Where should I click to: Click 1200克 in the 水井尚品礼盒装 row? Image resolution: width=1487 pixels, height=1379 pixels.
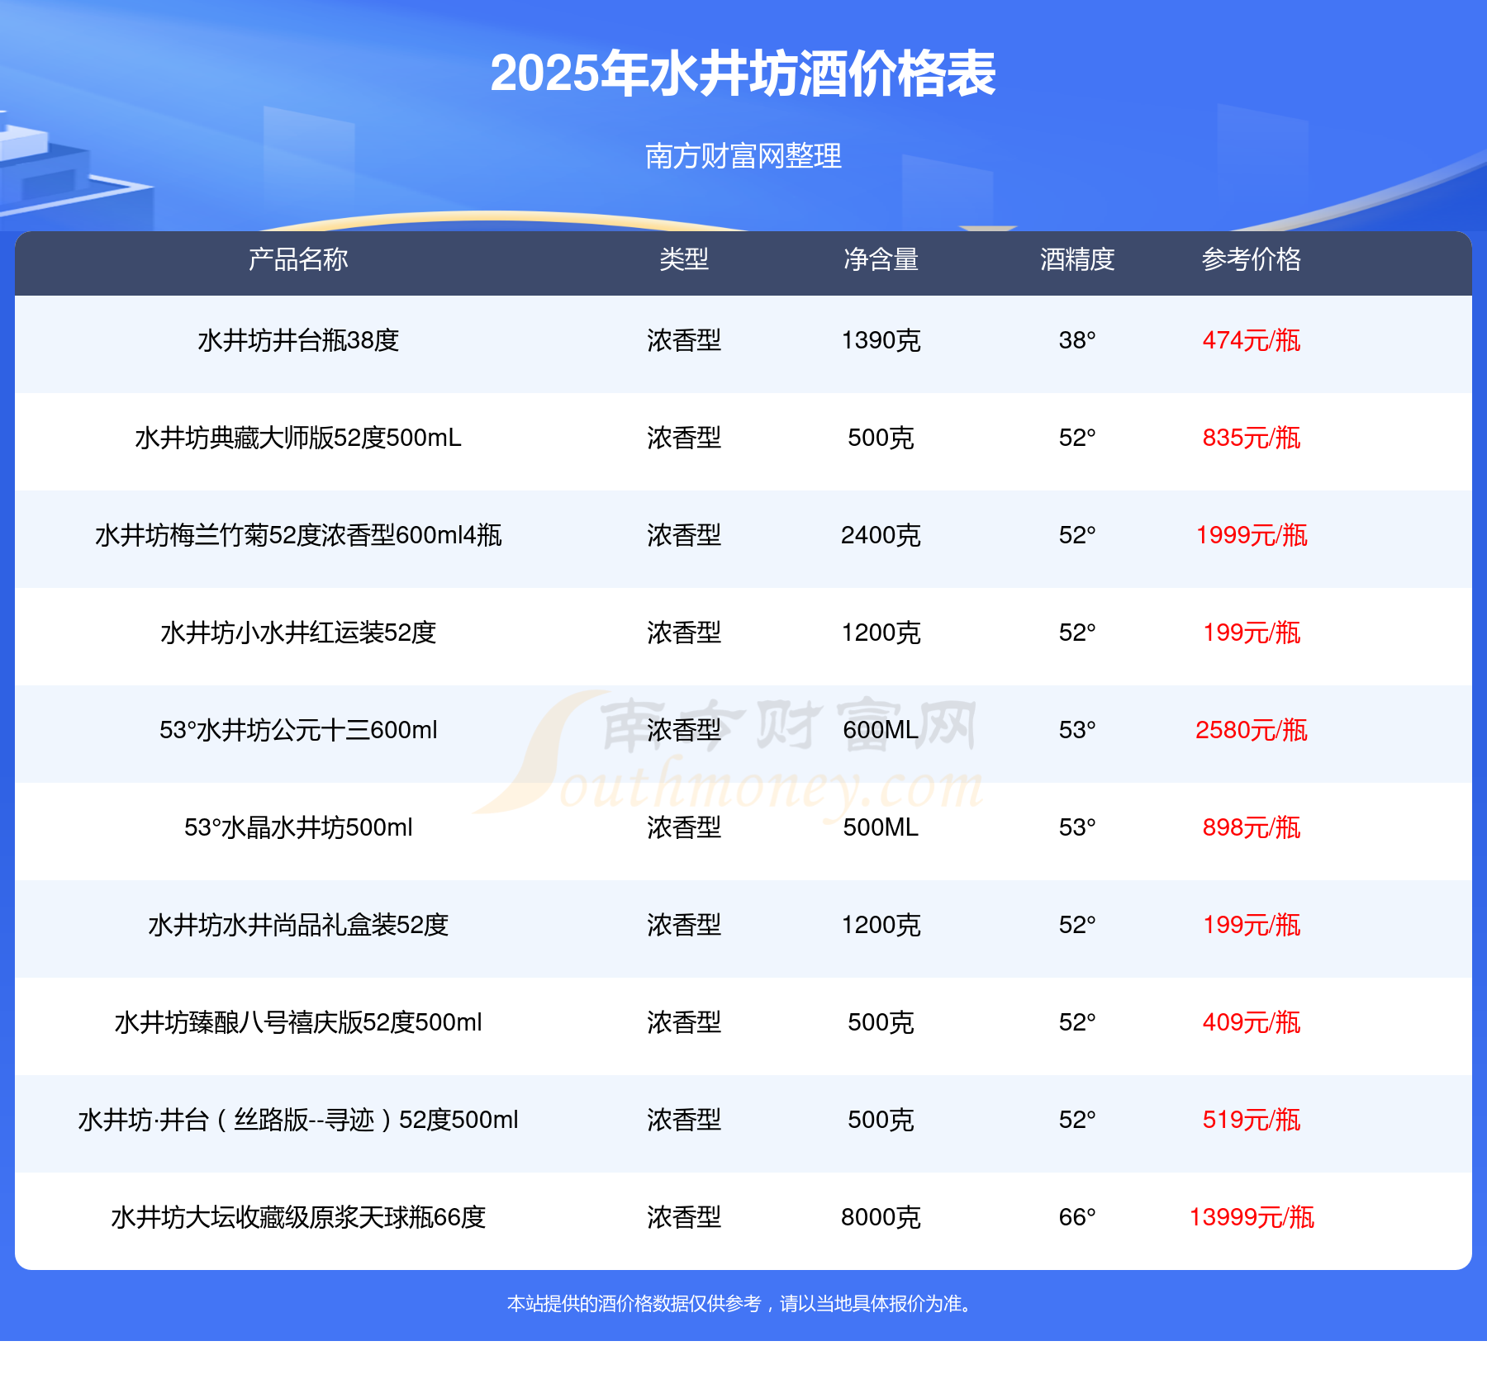click(x=881, y=925)
